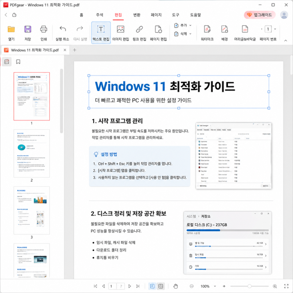Increase zoom with the plus button
The width and height of the screenshot is (293, 293).
point(224,286)
